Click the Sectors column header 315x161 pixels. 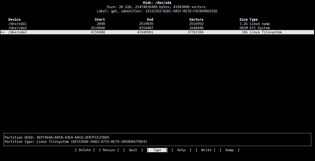196,20
